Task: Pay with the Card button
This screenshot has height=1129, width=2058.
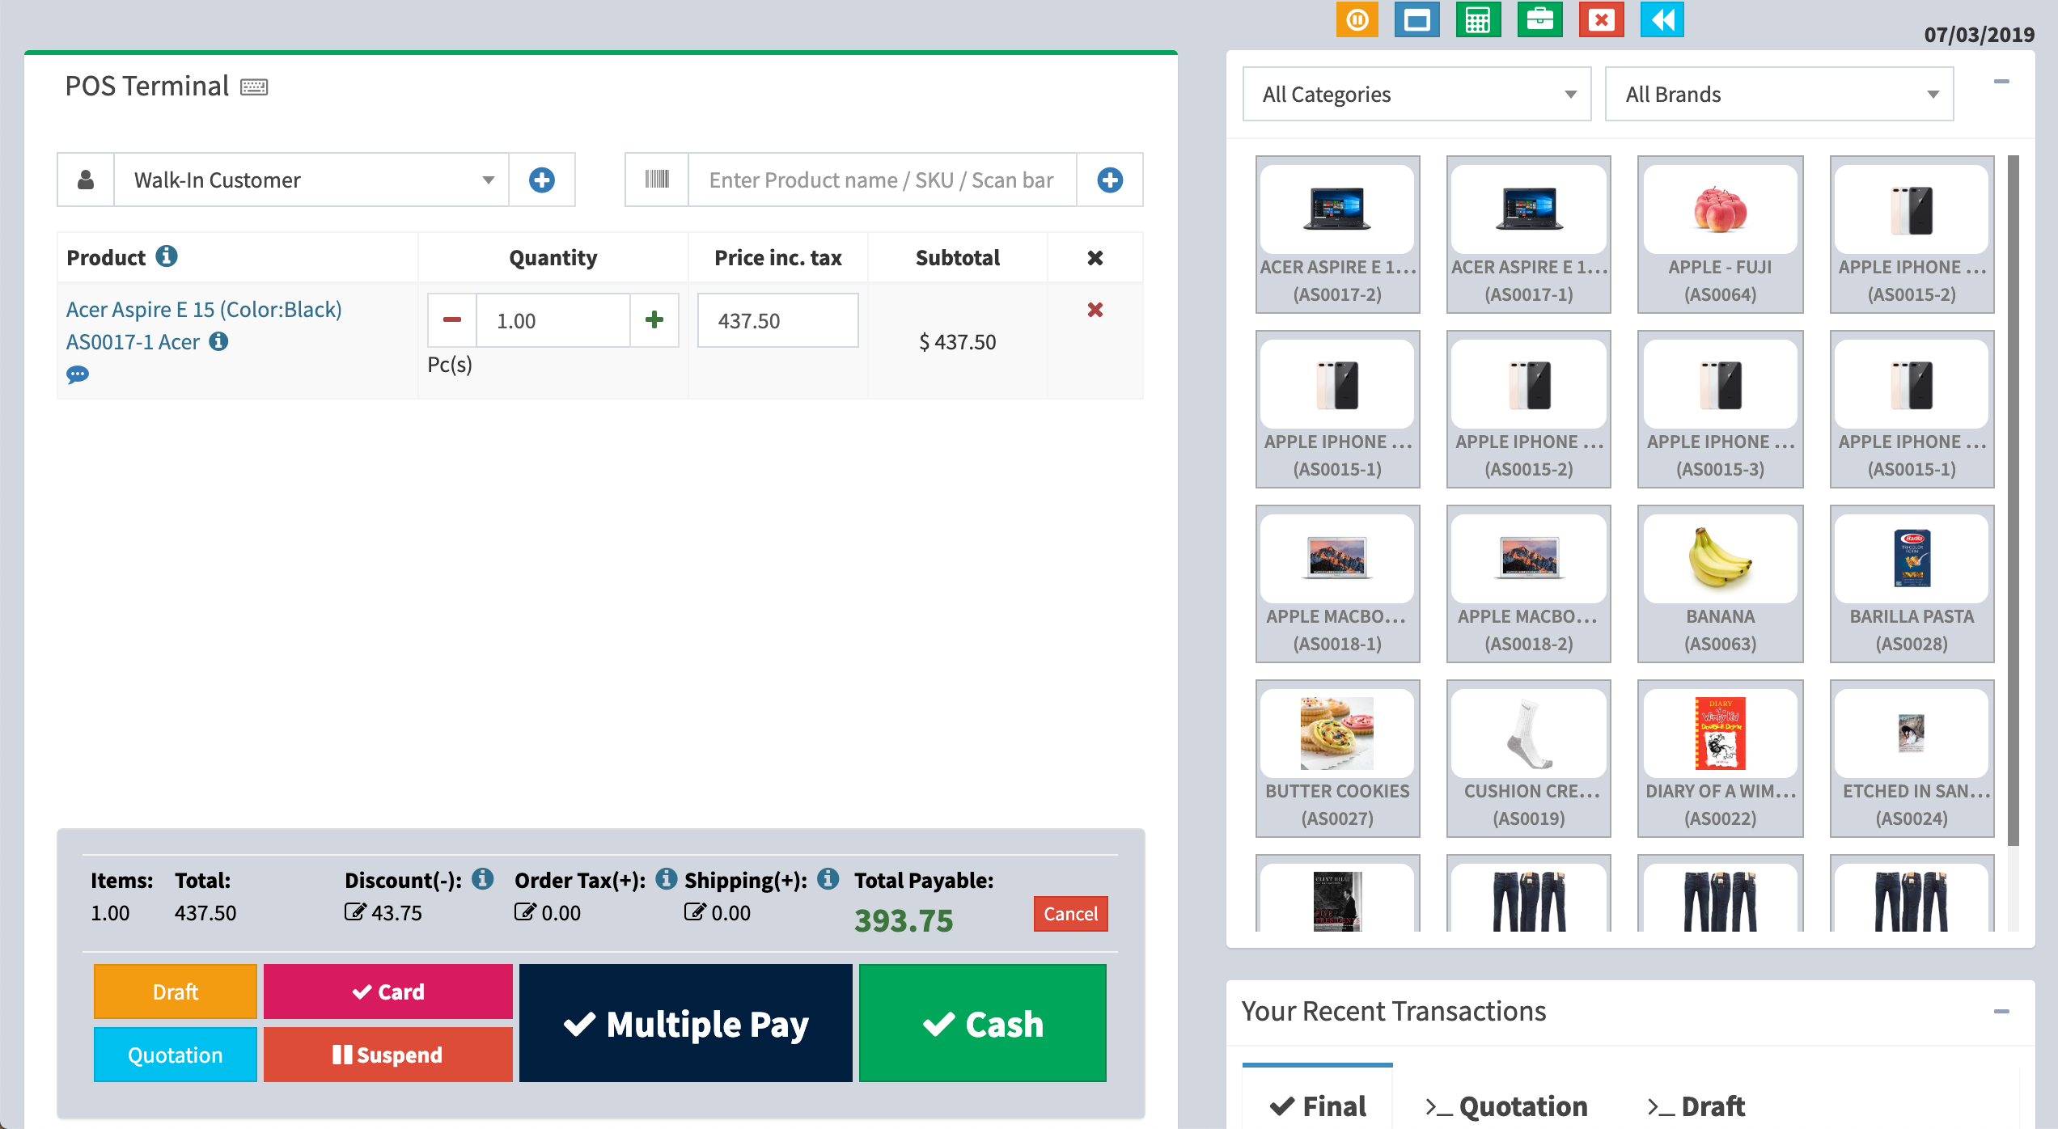Action: click(x=388, y=992)
